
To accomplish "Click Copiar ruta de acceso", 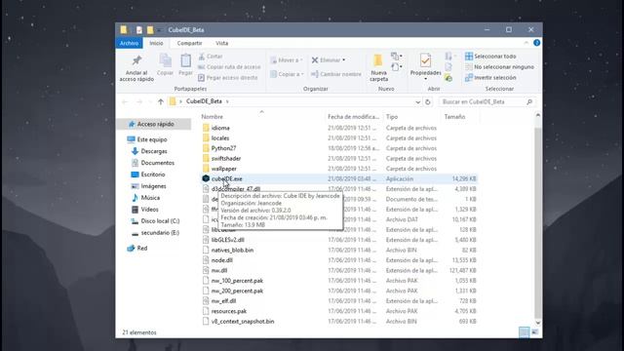I will pyautogui.click(x=229, y=67).
